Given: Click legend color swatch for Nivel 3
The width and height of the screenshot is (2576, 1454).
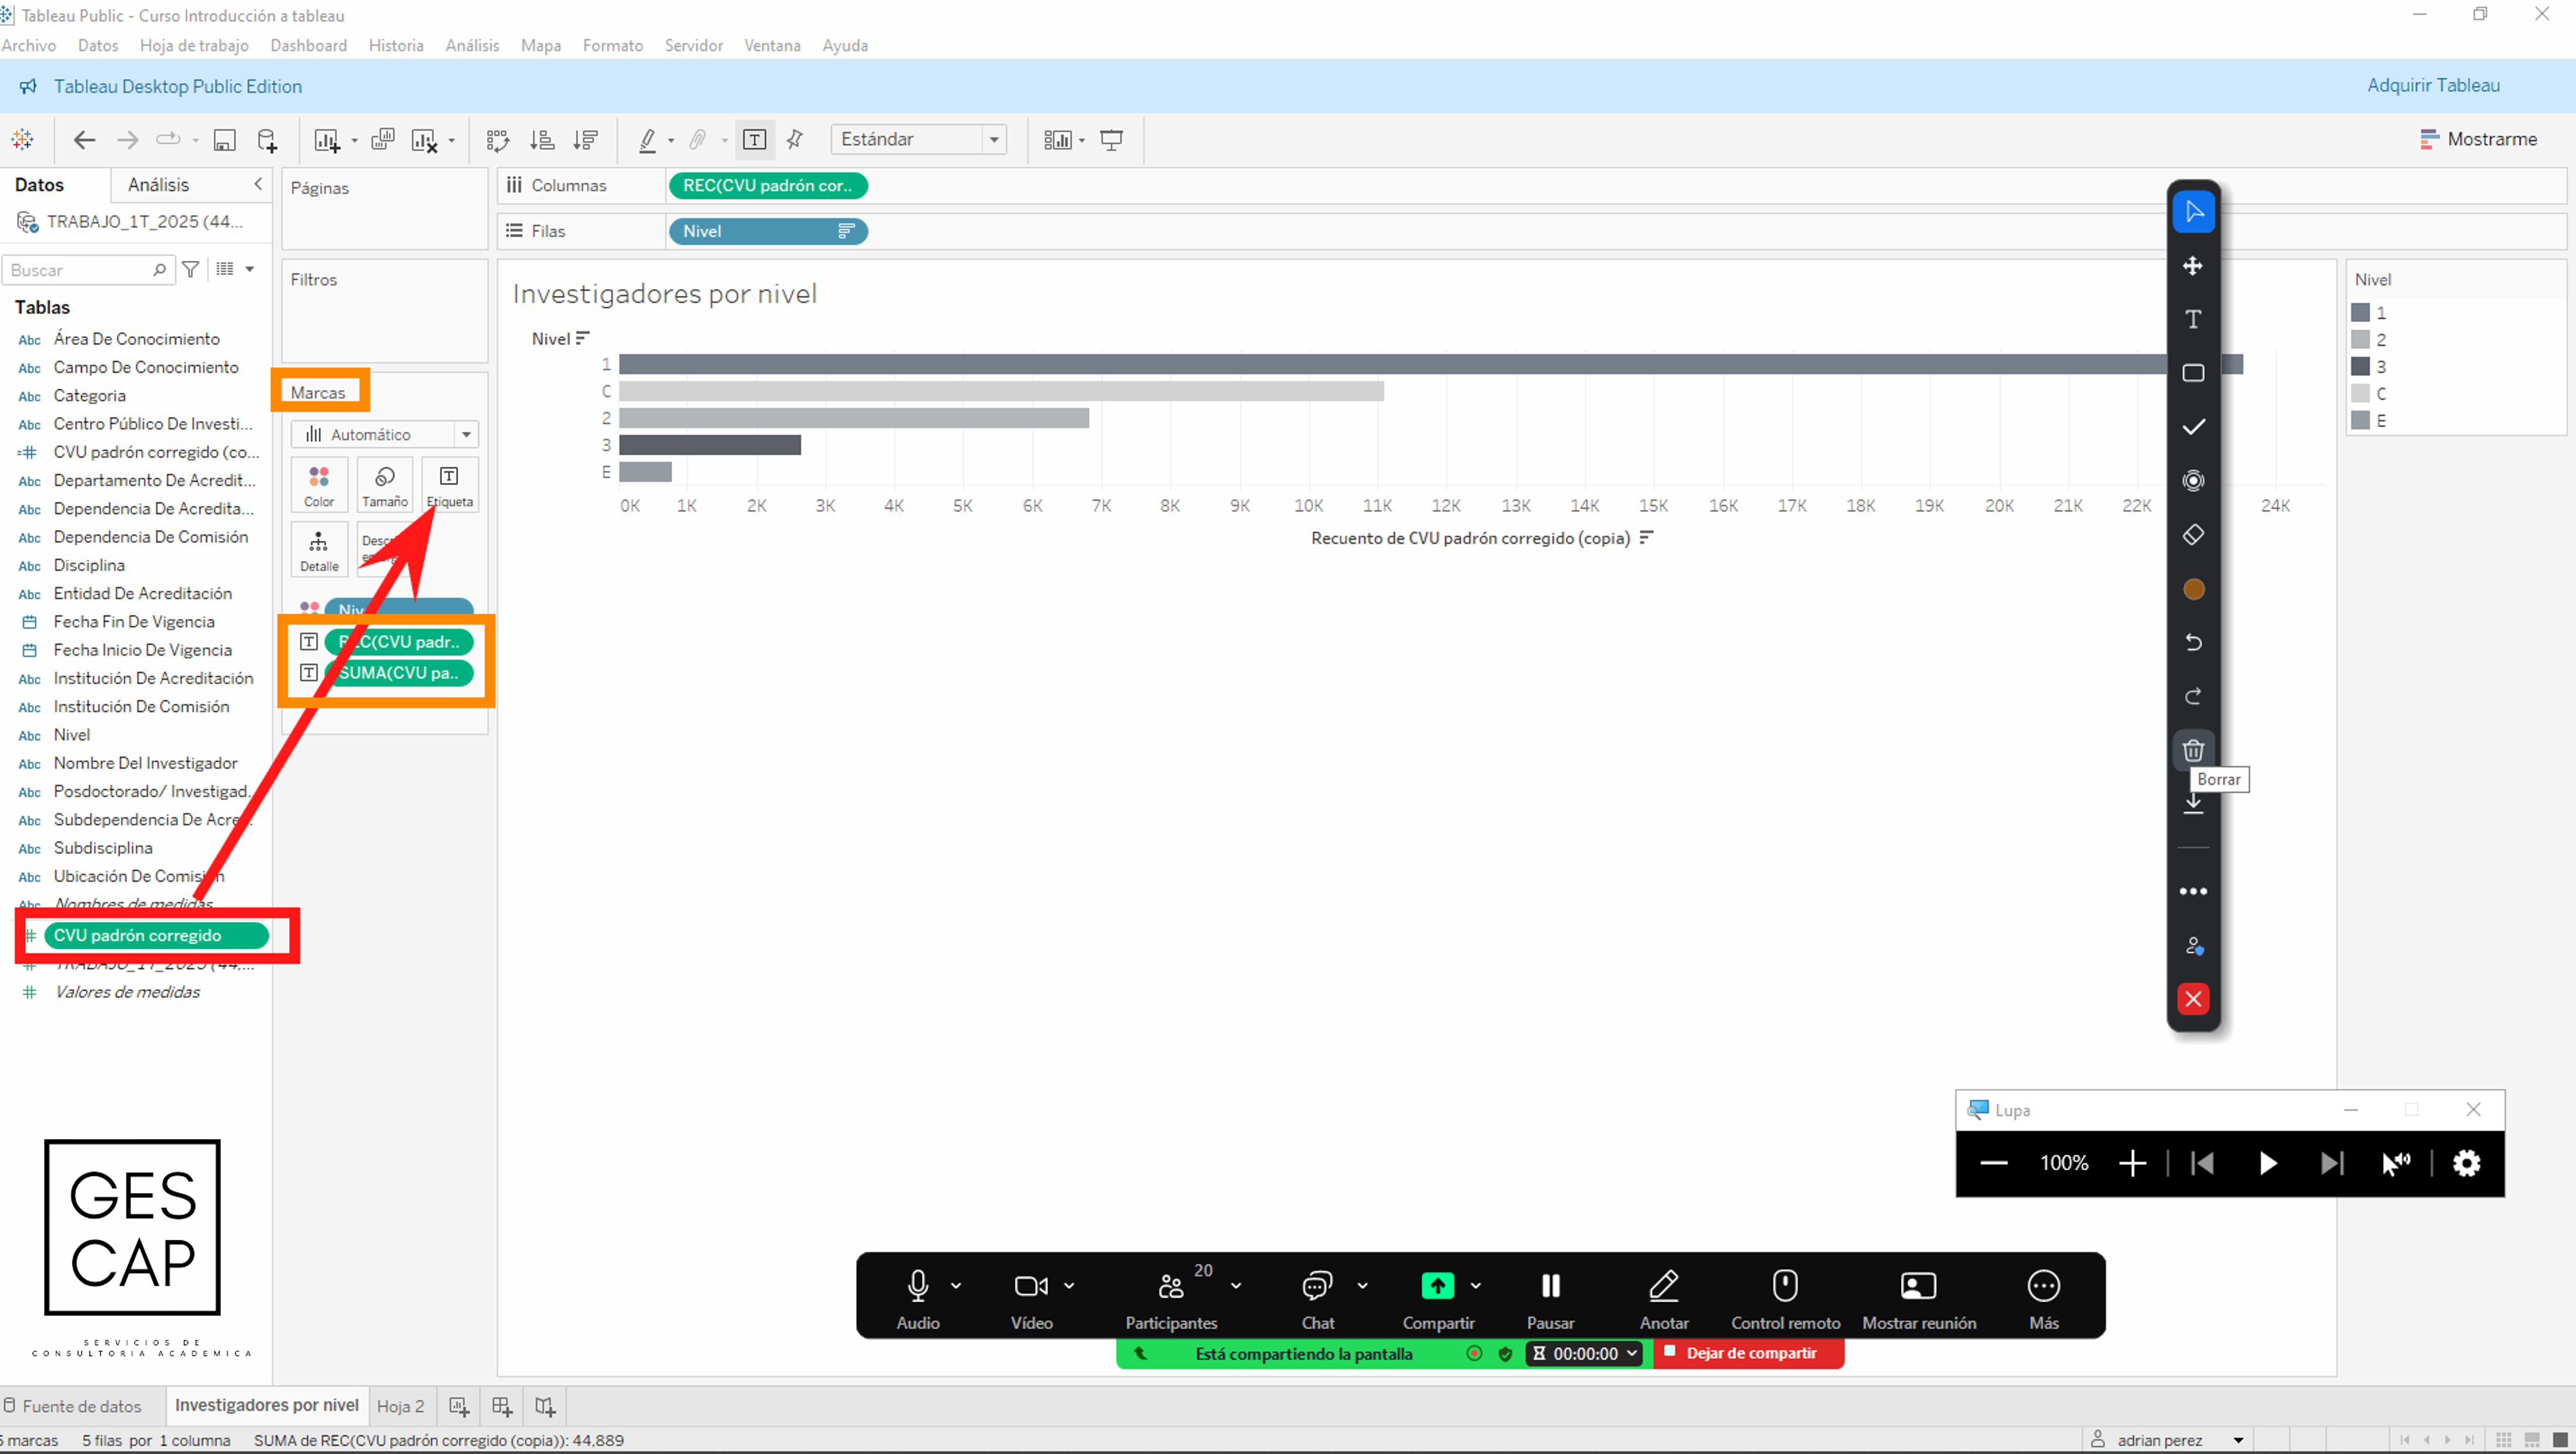Looking at the screenshot, I should point(2361,366).
